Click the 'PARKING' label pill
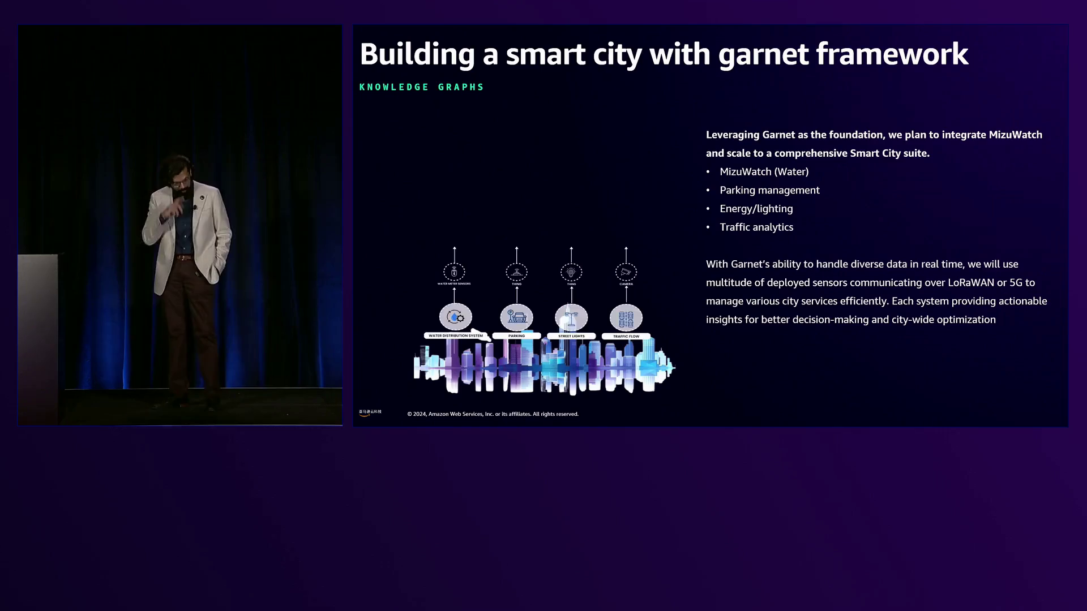This screenshot has height=611, width=1087. pos(516,336)
